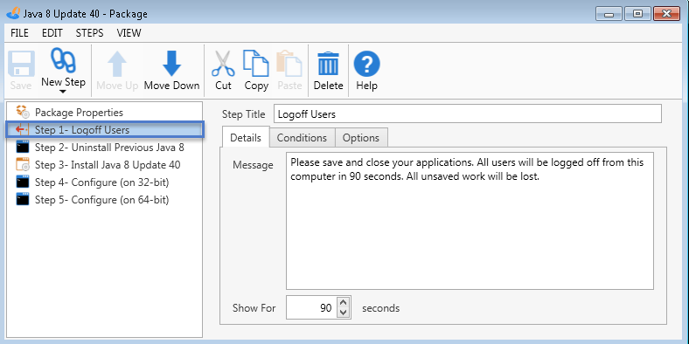This screenshot has height=344, width=689.
Task: Click the Cut scissors icon
Action: [x=223, y=64]
